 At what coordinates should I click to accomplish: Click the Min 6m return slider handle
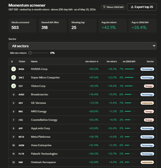pos(30,53)
